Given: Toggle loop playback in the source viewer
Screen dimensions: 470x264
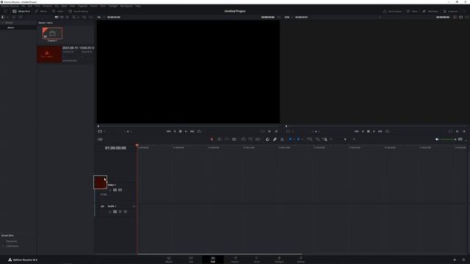Looking at the screenshot, I should pyautogui.click(x=199, y=131).
